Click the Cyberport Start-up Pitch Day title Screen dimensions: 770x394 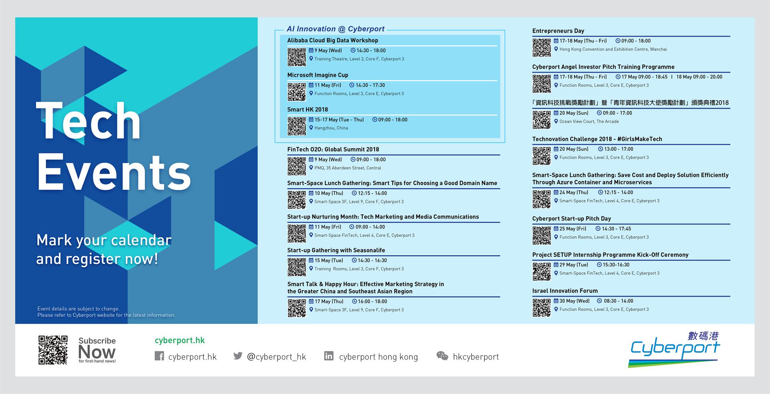tap(571, 219)
